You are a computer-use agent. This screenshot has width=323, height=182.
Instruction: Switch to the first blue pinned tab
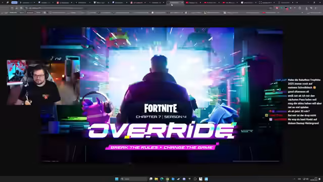click(14, 3)
